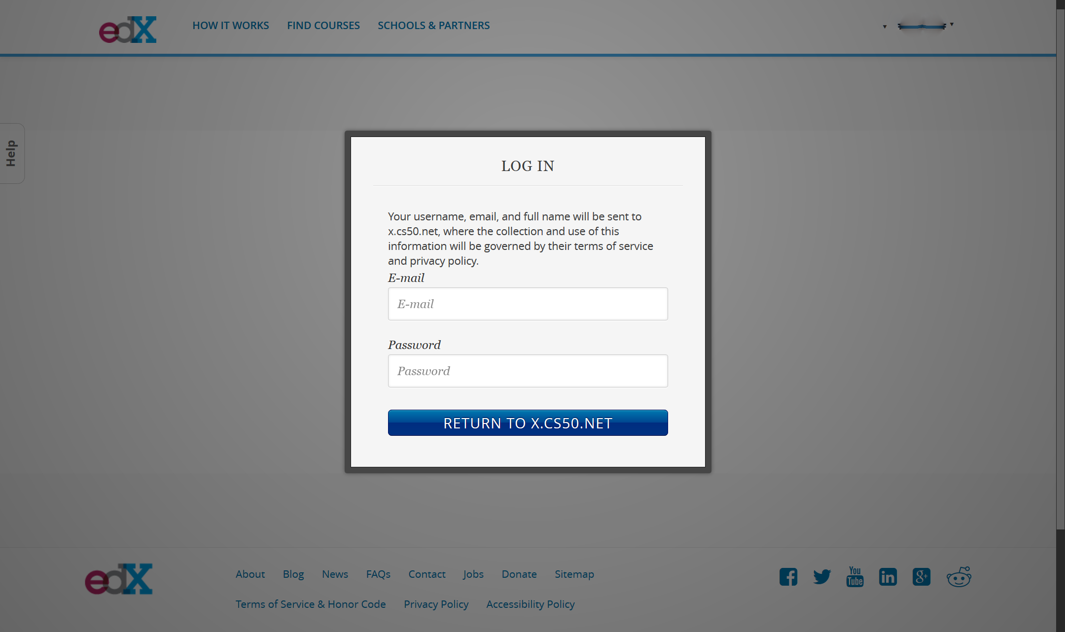Click the Password input field

click(527, 370)
